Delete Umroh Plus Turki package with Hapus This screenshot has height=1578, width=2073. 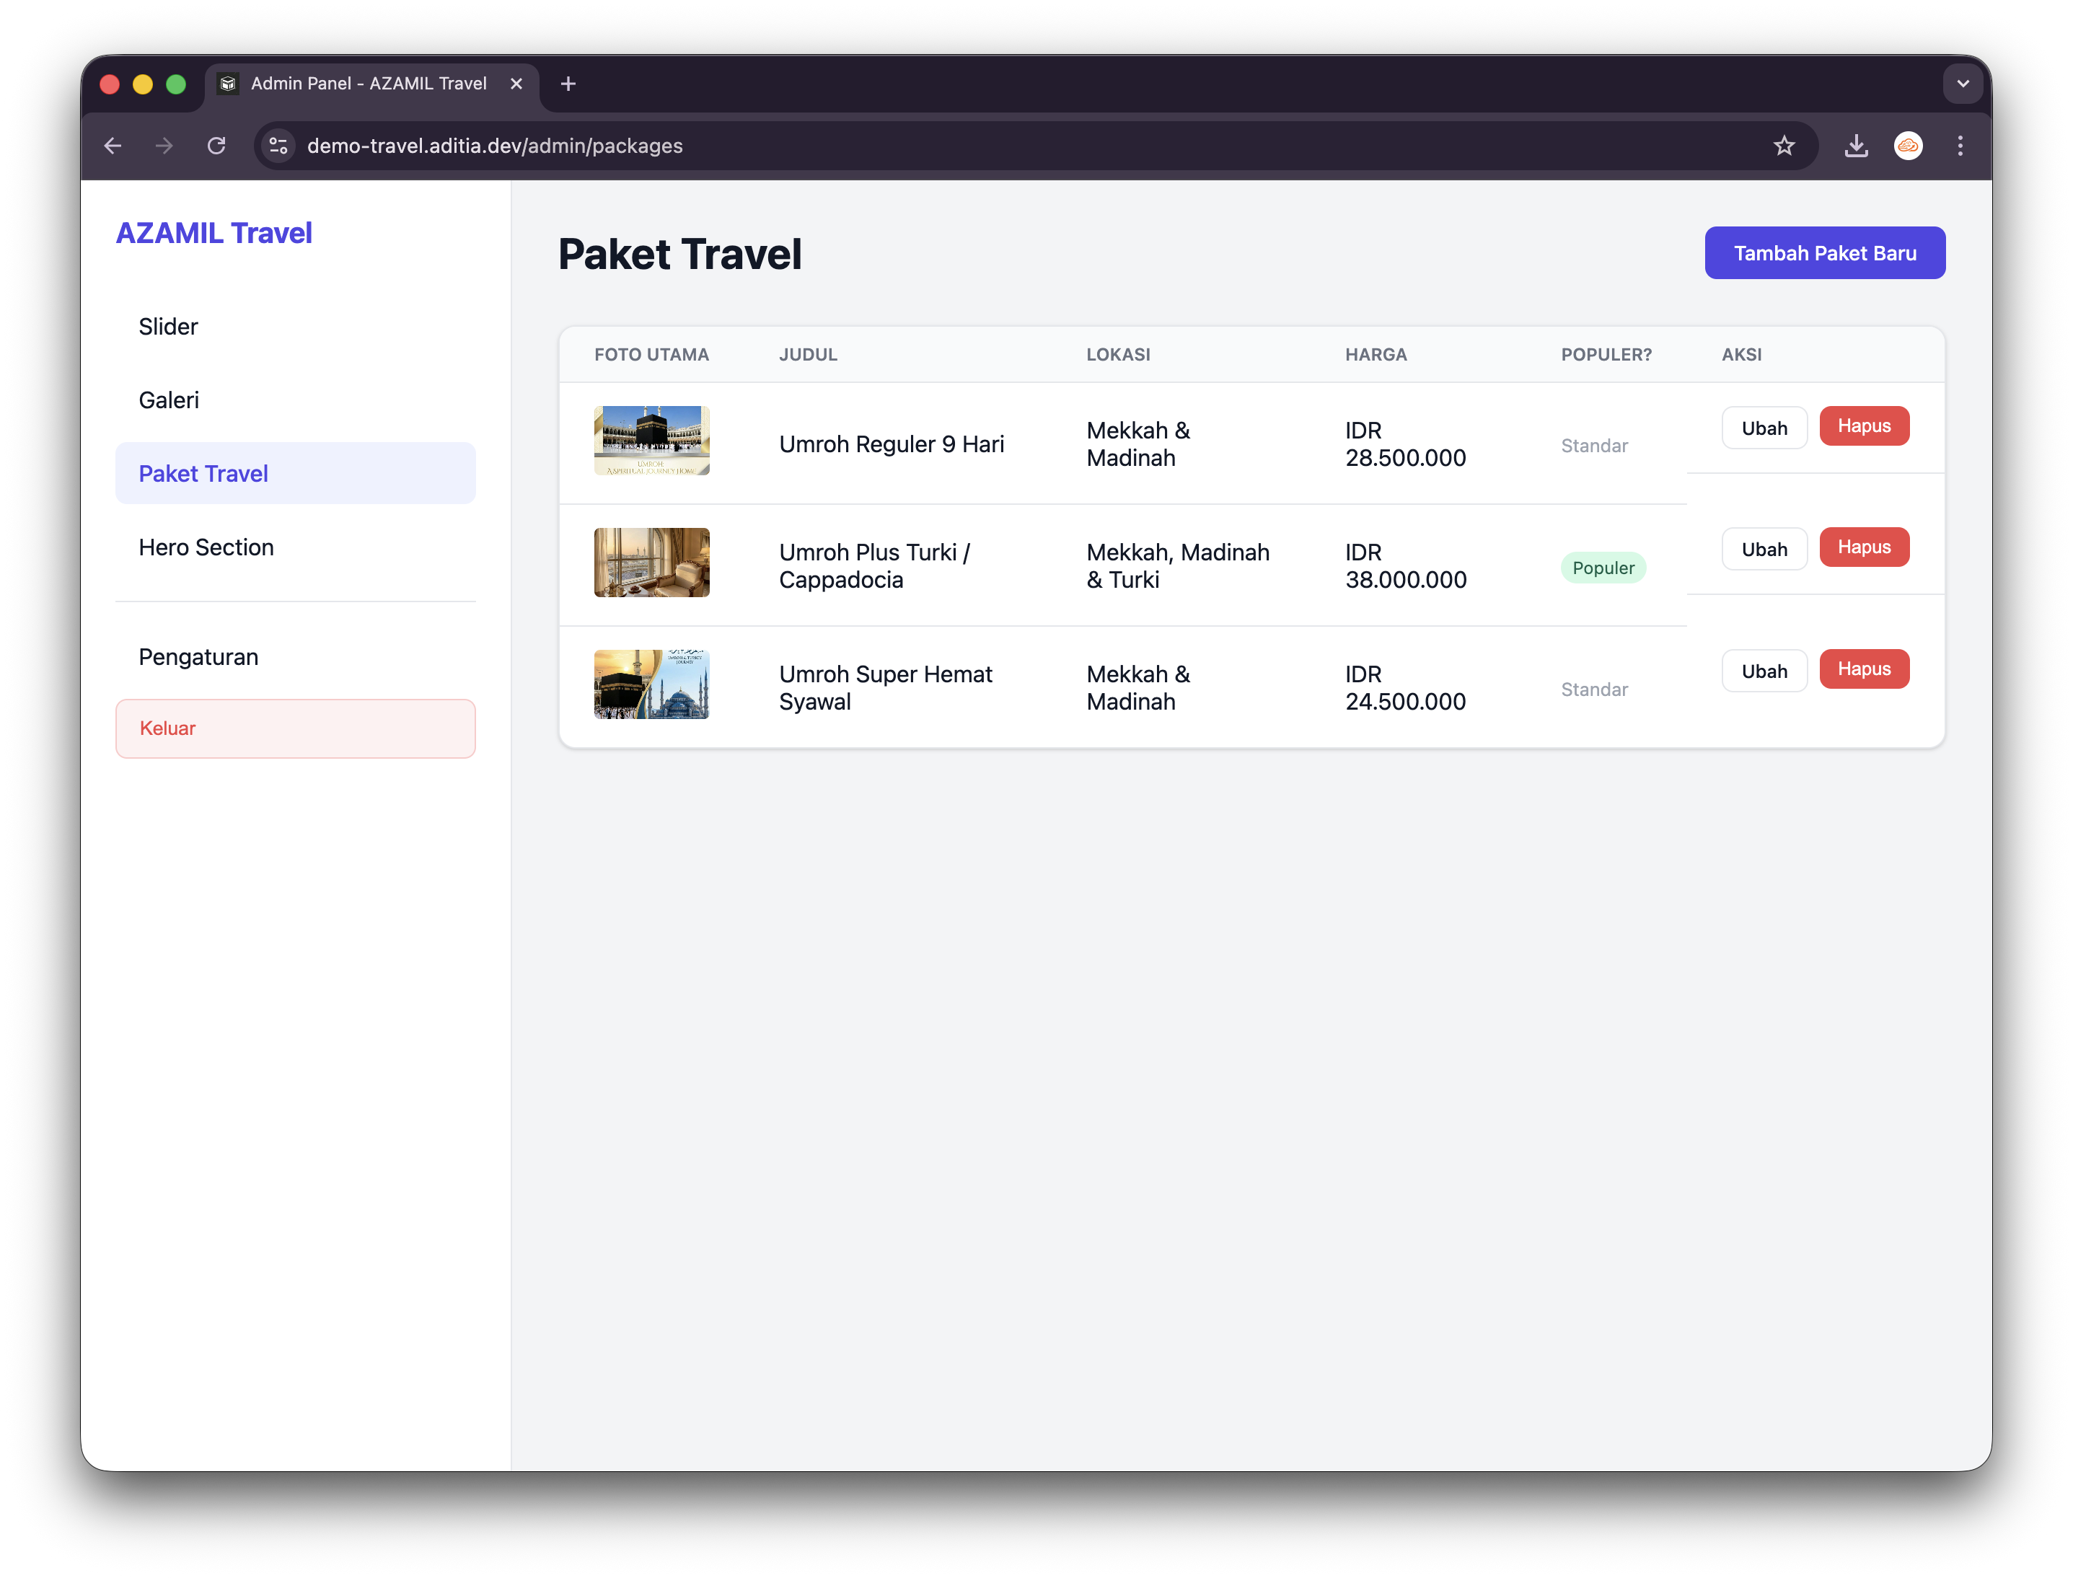pyautogui.click(x=1864, y=547)
